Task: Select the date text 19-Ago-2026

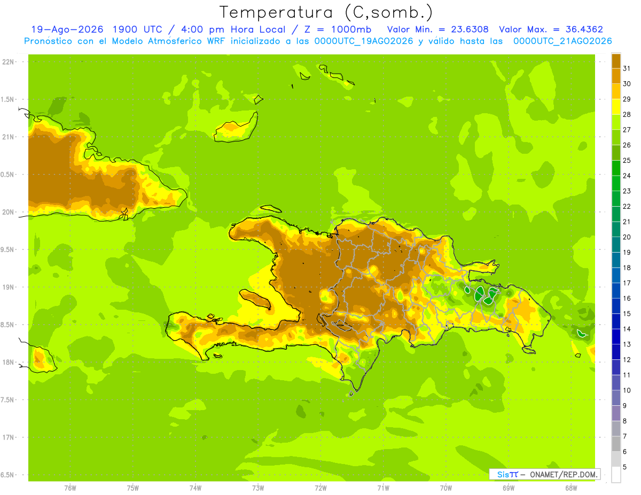Action: [66, 29]
